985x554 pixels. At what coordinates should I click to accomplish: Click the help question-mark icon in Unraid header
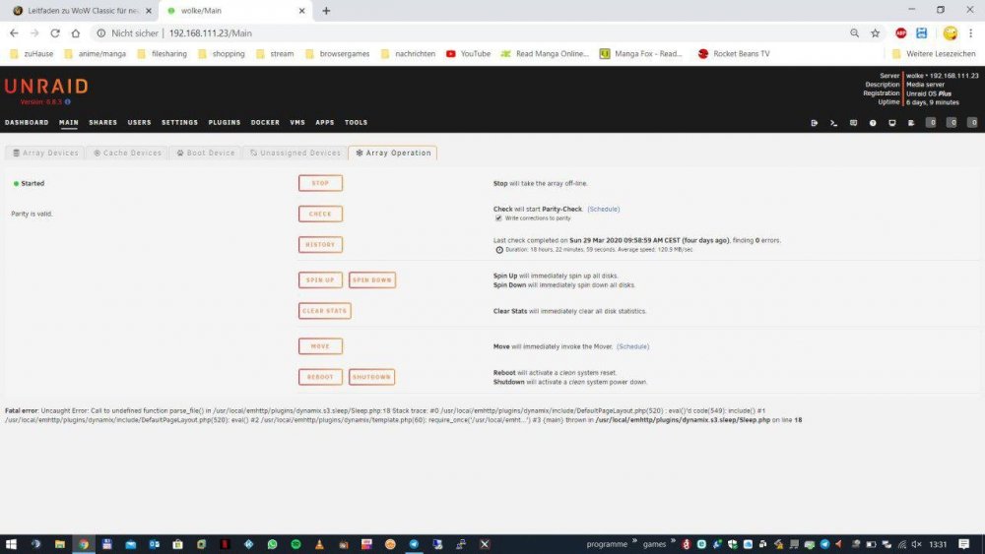(x=873, y=123)
